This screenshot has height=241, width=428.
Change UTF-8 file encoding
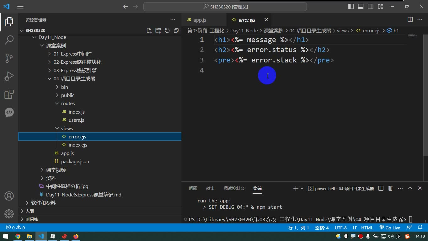tap(341, 228)
